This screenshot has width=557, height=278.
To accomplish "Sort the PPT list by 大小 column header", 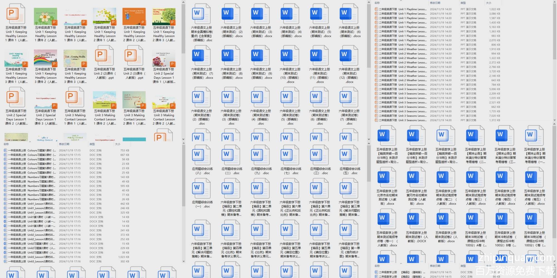I will 488,3.
